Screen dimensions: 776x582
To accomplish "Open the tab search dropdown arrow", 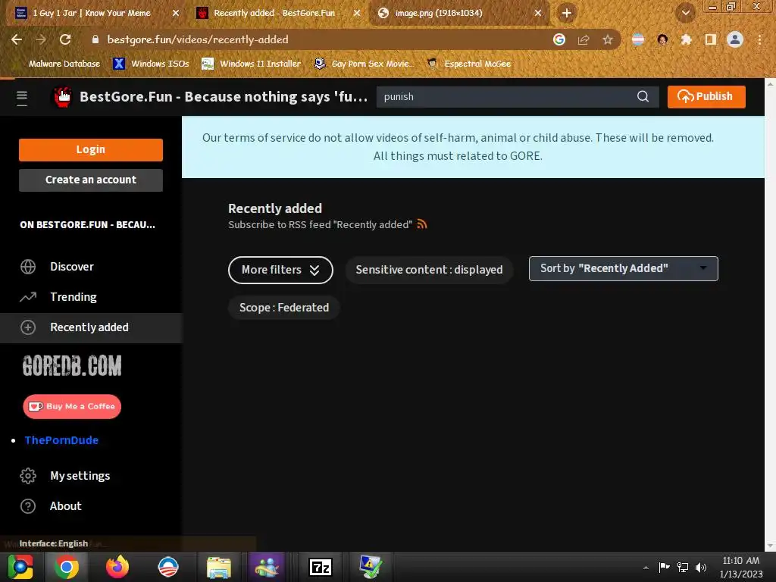I will (x=686, y=13).
